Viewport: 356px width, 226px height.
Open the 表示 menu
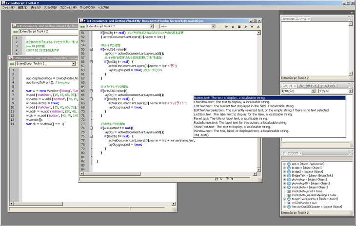36,7
